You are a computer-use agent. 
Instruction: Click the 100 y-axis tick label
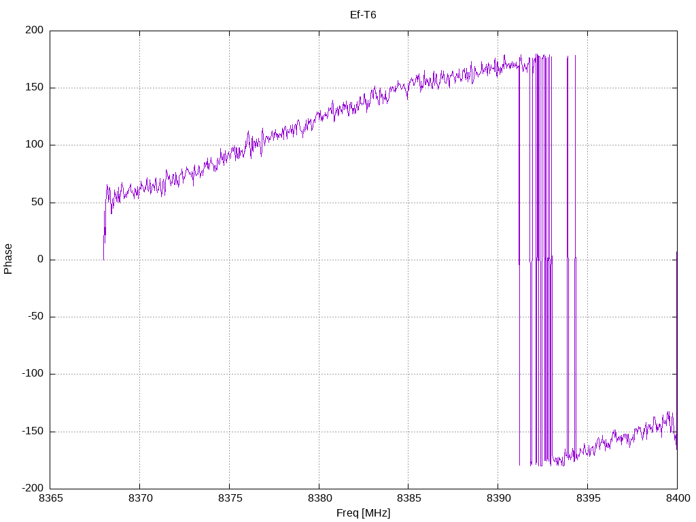tap(35, 145)
